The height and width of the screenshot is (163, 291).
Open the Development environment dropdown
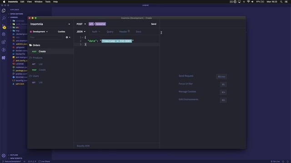pos(39,32)
